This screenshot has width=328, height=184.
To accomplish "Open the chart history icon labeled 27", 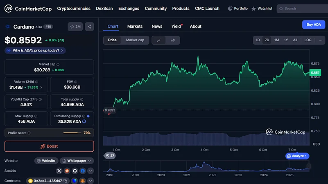I will [x=110, y=156].
